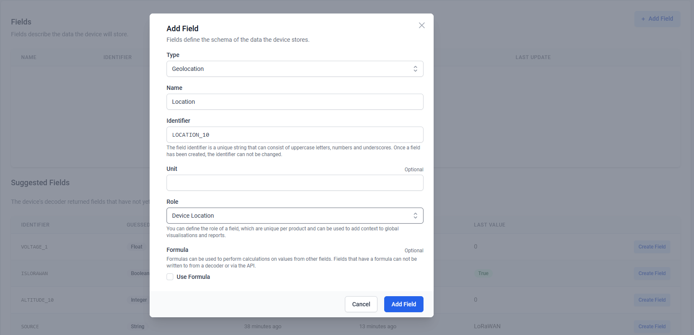
Task: Click the LAST UPDATE column header
Action: pyautogui.click(x=533, y=57)
